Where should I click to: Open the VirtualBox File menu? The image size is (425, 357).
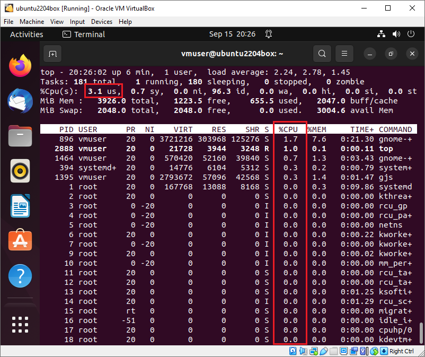coord(8,22)
